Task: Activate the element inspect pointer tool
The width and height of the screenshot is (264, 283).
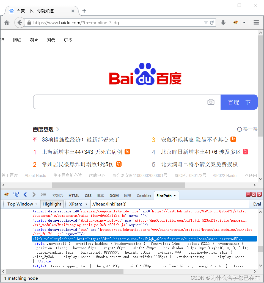Action: click(x=16, y=194)
